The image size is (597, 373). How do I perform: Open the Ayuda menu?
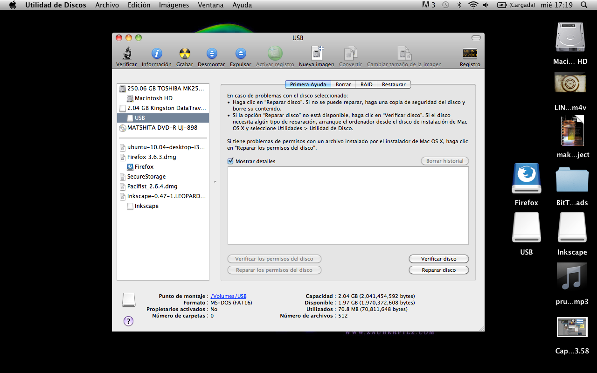242,5
